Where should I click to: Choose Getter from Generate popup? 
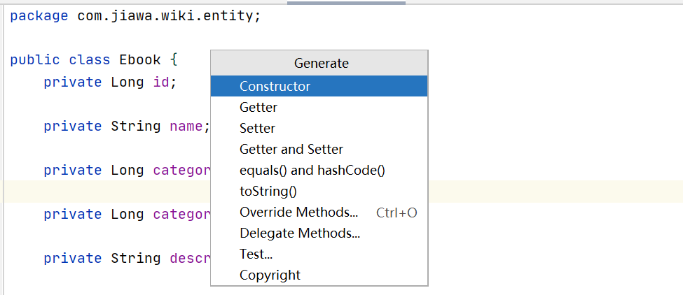tap(319, 107)
